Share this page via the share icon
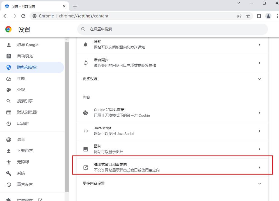The image size is (279, 201). [239, 16]
